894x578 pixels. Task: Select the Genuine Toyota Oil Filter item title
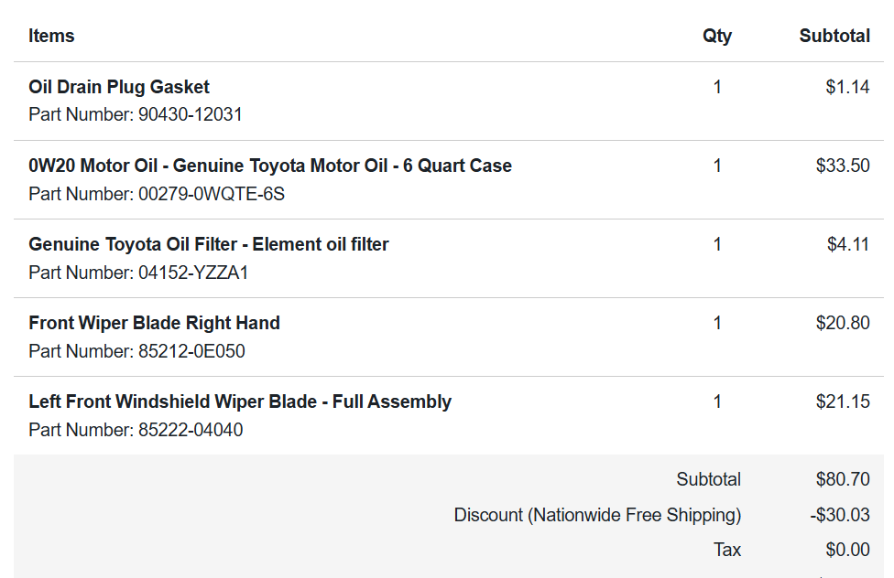click(x=209, y=244)
